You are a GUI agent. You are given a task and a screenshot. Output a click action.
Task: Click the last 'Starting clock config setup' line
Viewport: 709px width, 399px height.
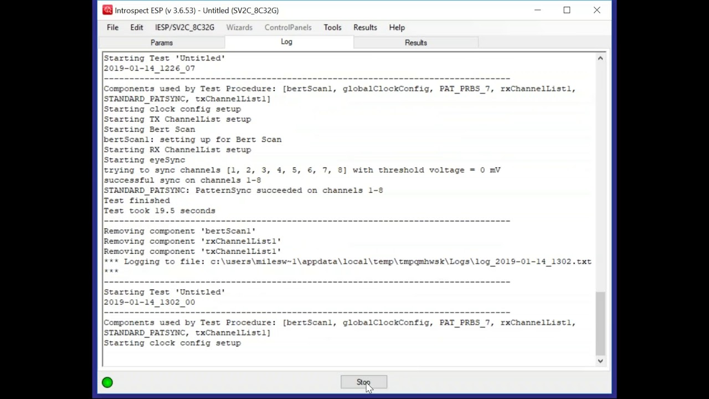coord(172,343)
